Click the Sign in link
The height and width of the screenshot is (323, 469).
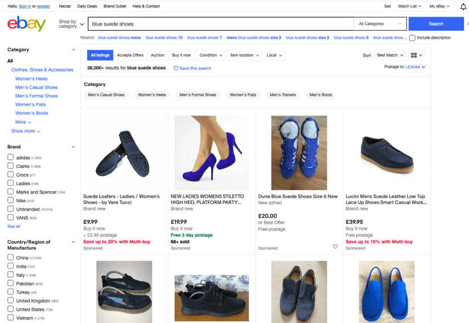[25, 6]
